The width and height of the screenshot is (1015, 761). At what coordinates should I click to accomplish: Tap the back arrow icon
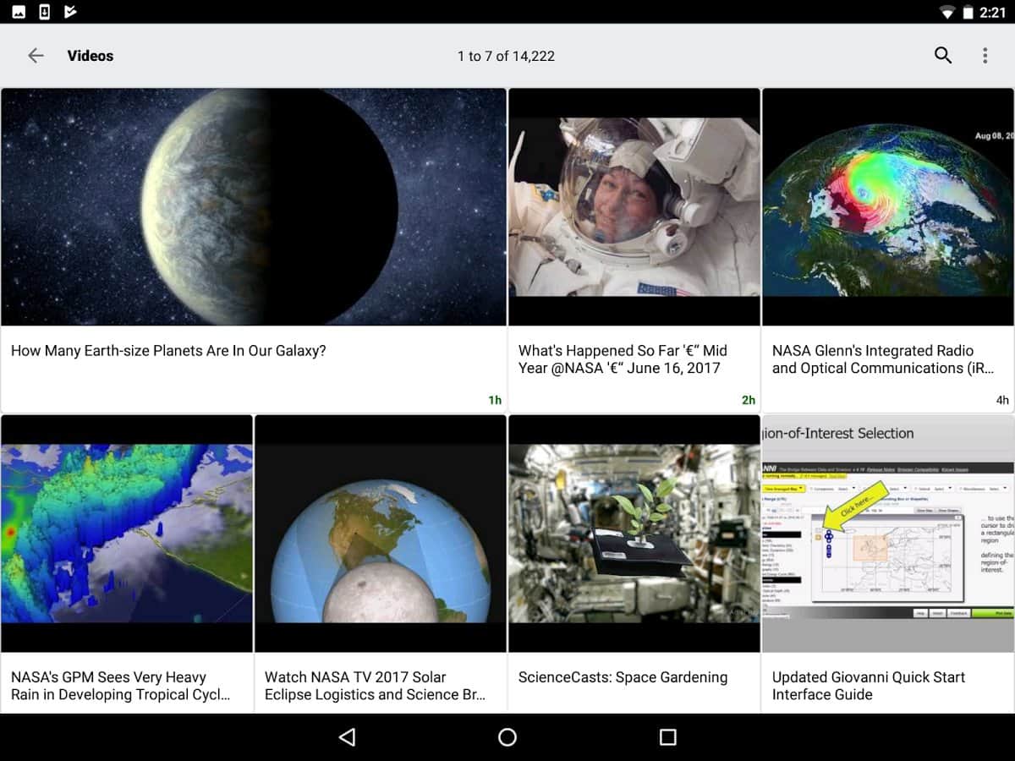pyautogui.click(x=36, y=56)
